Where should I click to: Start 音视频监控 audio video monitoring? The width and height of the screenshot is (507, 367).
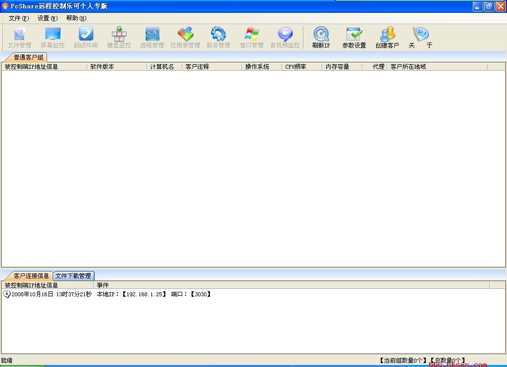tap(285, 37)
